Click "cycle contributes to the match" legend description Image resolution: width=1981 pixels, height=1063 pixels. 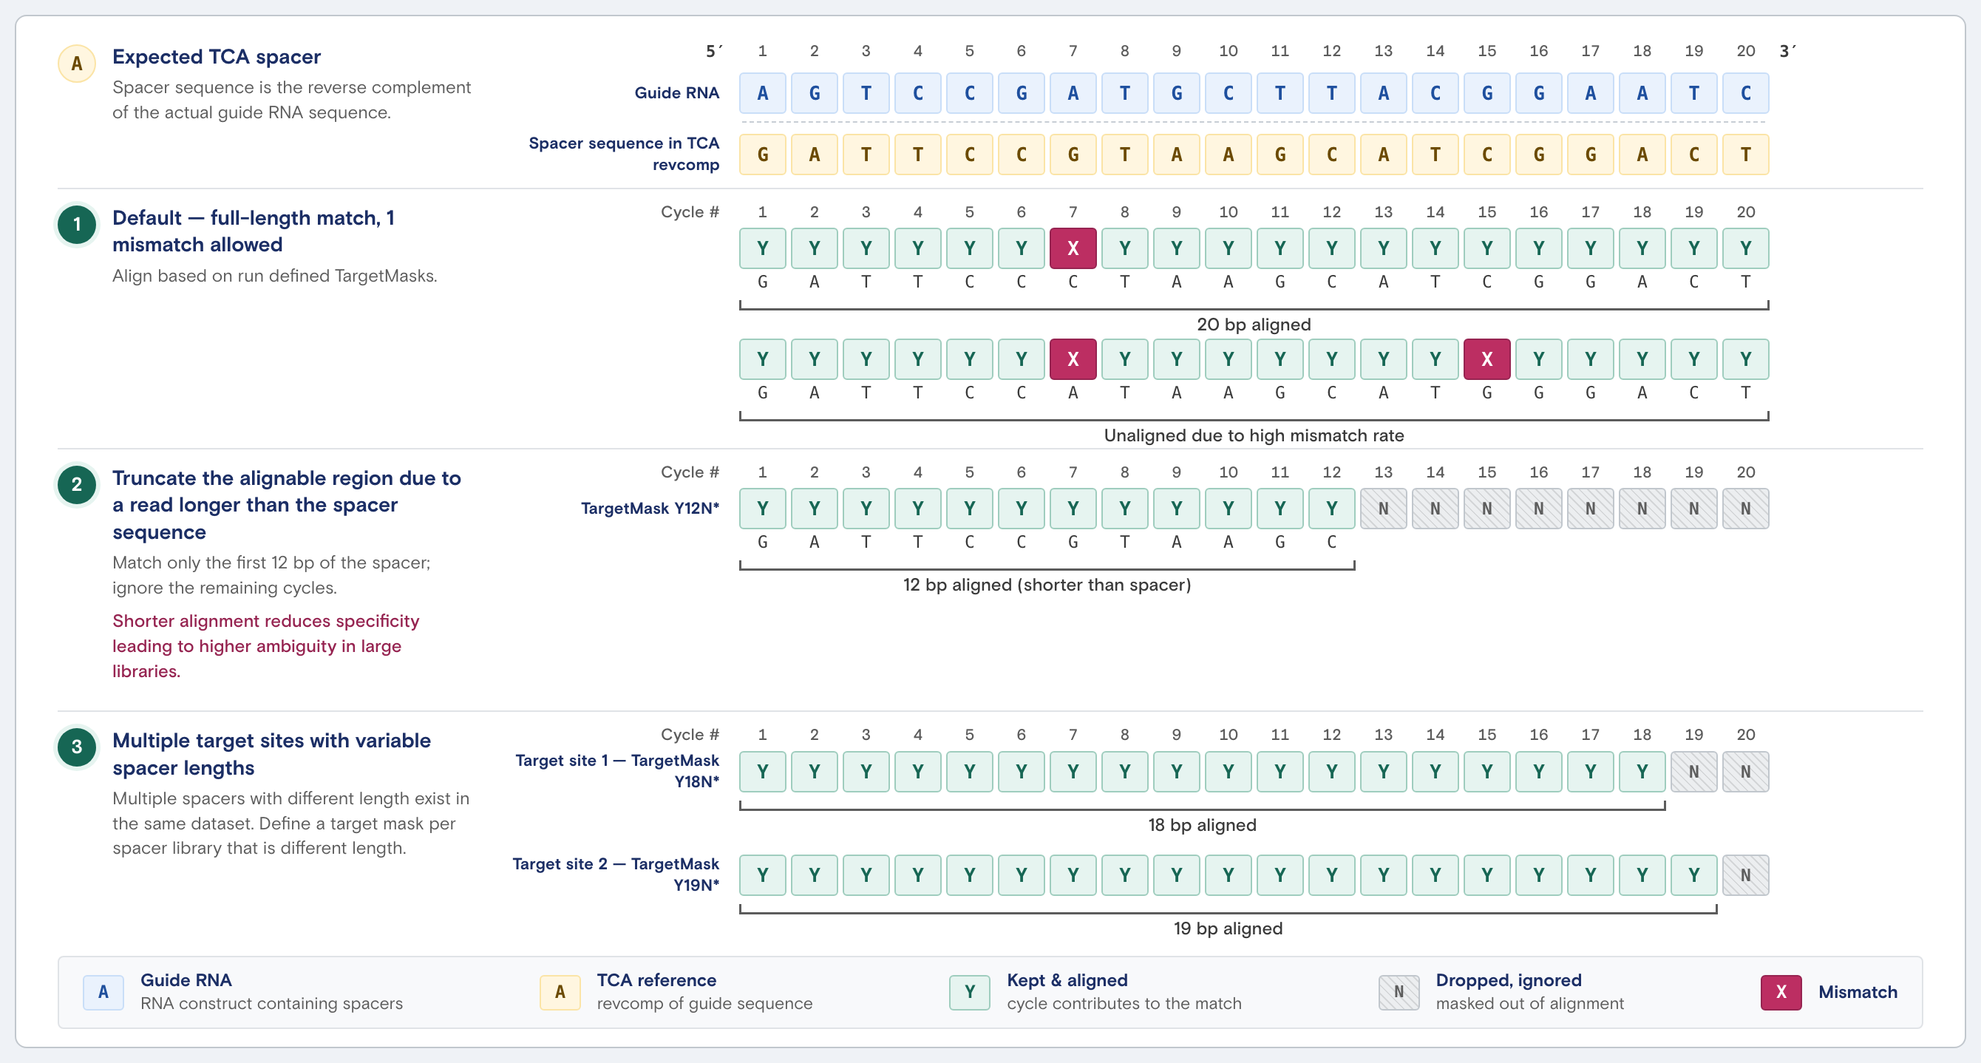pos(1124,1004)
